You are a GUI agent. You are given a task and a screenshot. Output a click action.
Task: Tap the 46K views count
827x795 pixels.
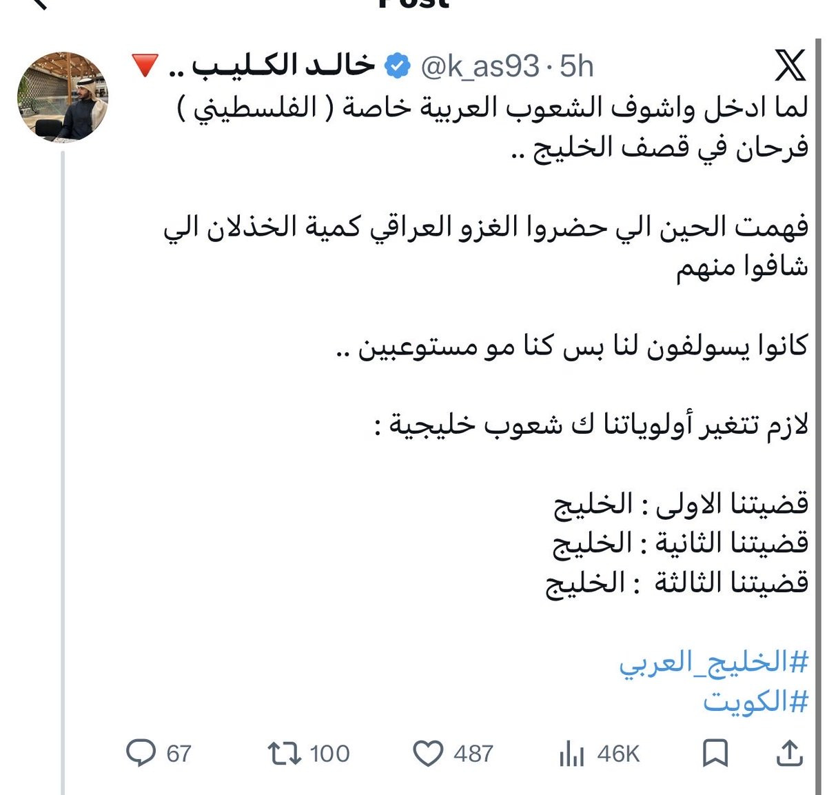(x=618, y=754)
